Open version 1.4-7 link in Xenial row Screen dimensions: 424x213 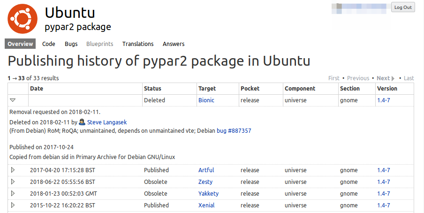tap(384, 205)
